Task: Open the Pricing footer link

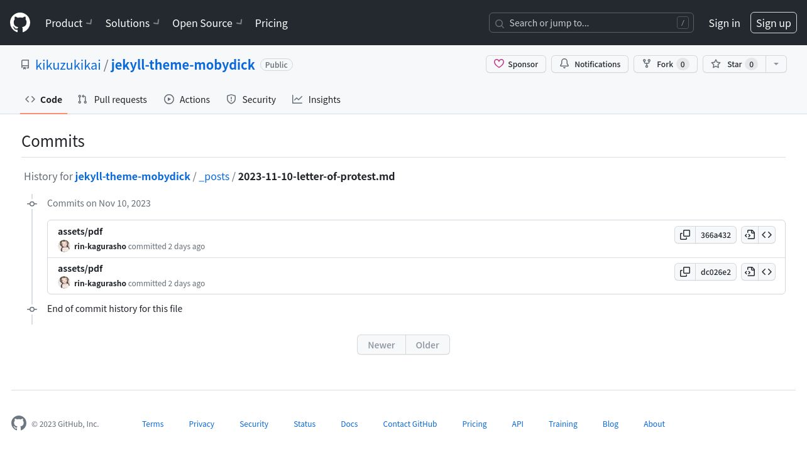Action: [x=475, y=424]
